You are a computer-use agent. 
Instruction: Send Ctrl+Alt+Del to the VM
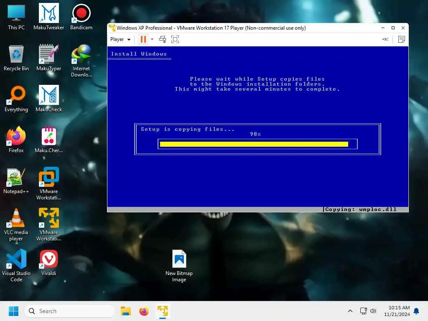click(163, 39)
